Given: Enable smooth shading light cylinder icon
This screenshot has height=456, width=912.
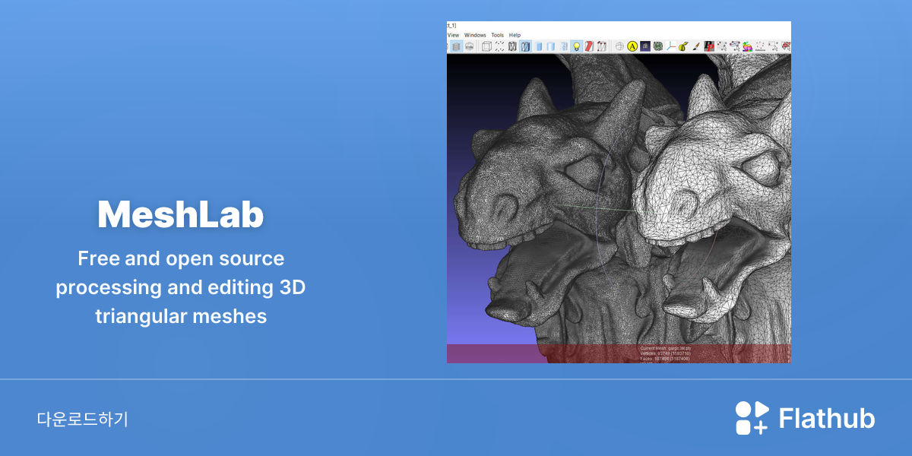Looking at the screenshot, I should point(551,46).
